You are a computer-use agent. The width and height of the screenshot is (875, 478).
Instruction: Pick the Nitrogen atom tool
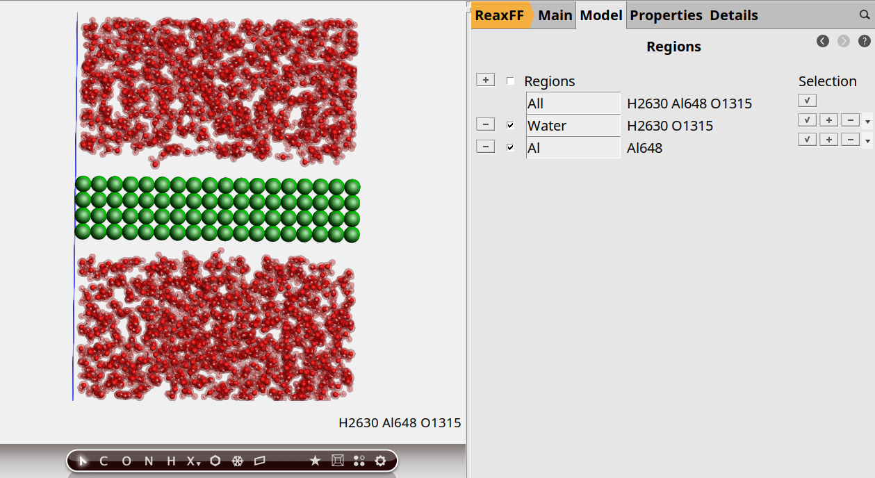pos(149,461)
